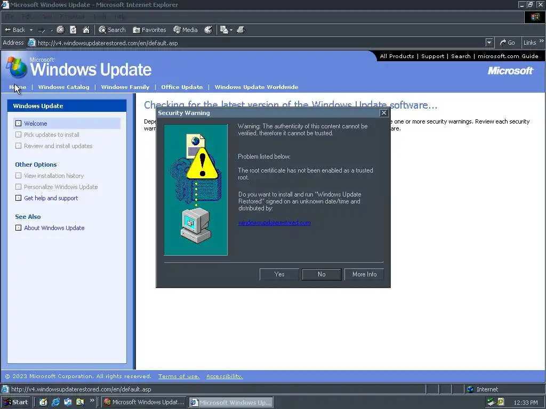Open the Windows Catalog navigation tab

[x=64, y=87]
